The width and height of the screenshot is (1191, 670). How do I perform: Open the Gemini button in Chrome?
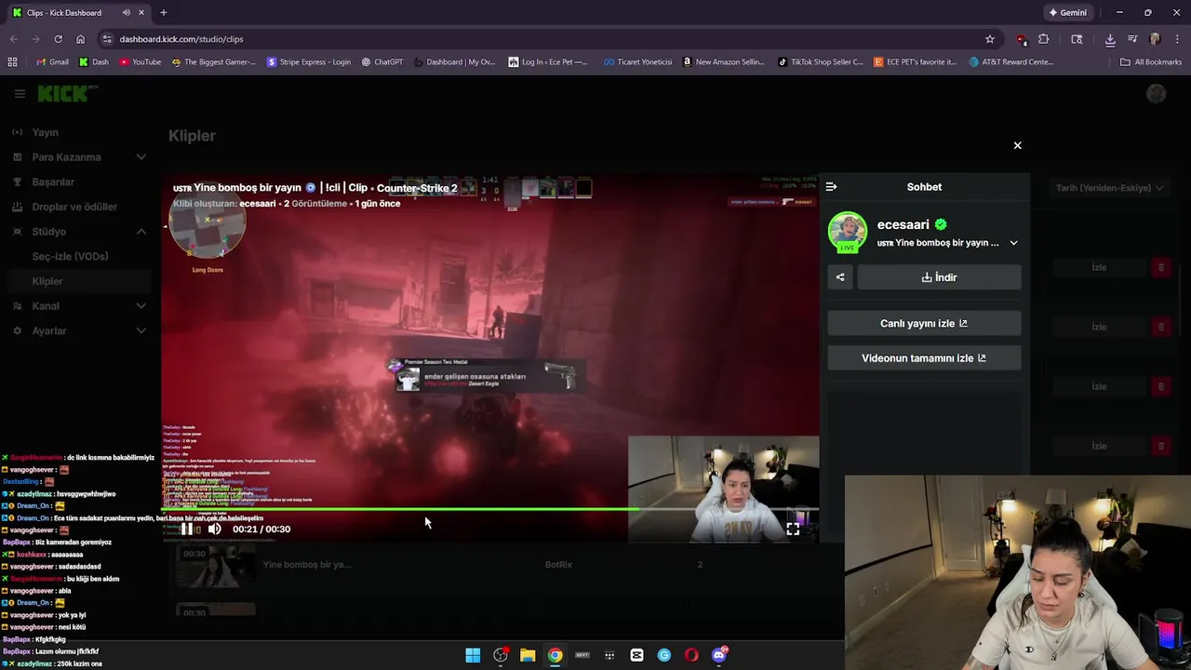coord(1067,13)
